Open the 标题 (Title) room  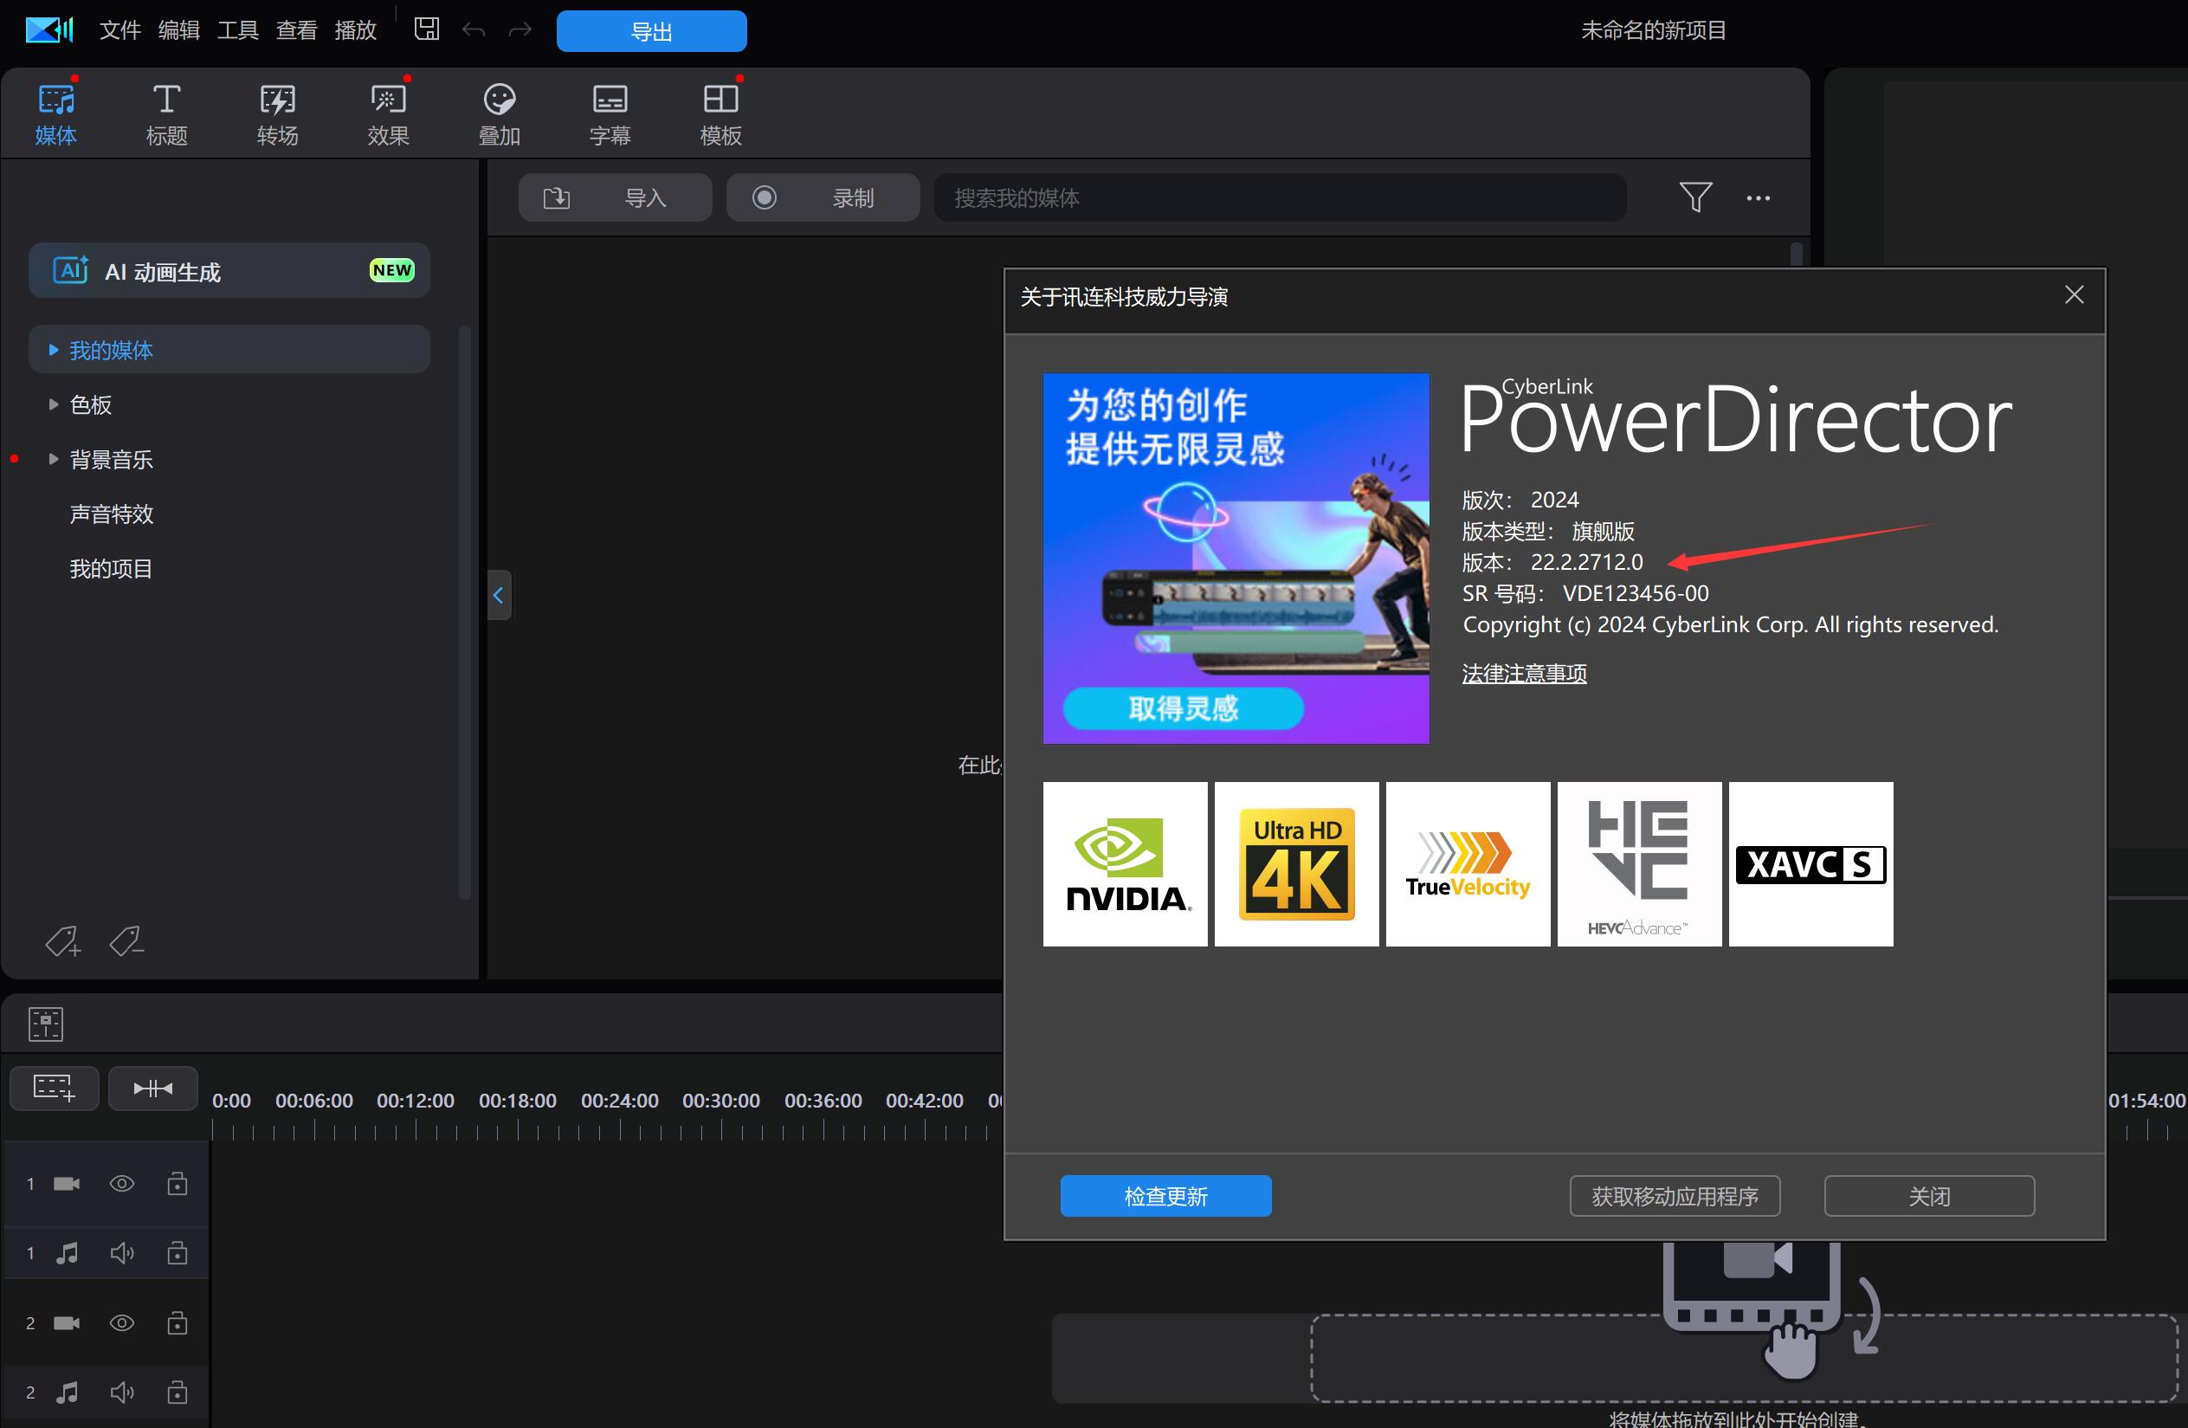tap(166, 114)
